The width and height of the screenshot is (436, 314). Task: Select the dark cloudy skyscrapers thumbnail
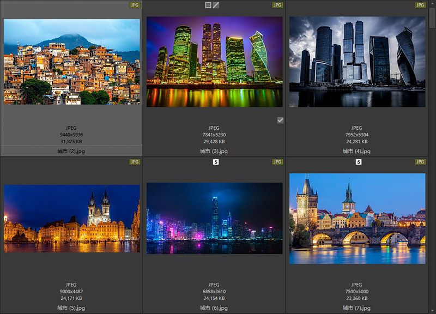357,62
